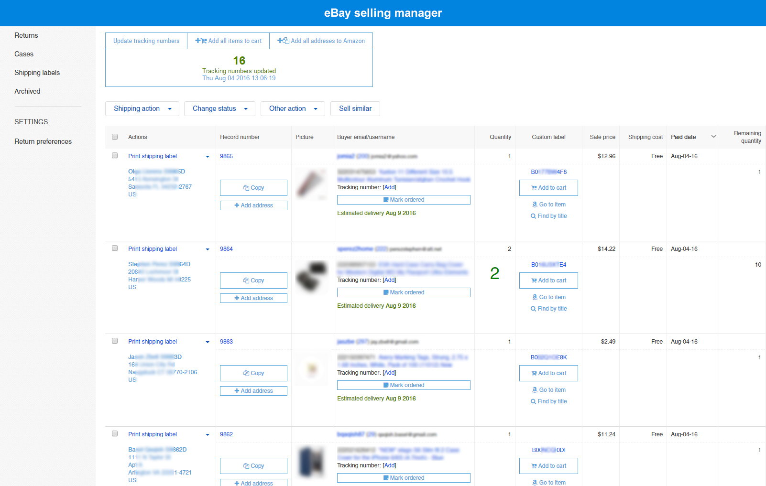766x486 pixels.
Task: Check the checkbox for record 9863
Action: click(115, 341)
